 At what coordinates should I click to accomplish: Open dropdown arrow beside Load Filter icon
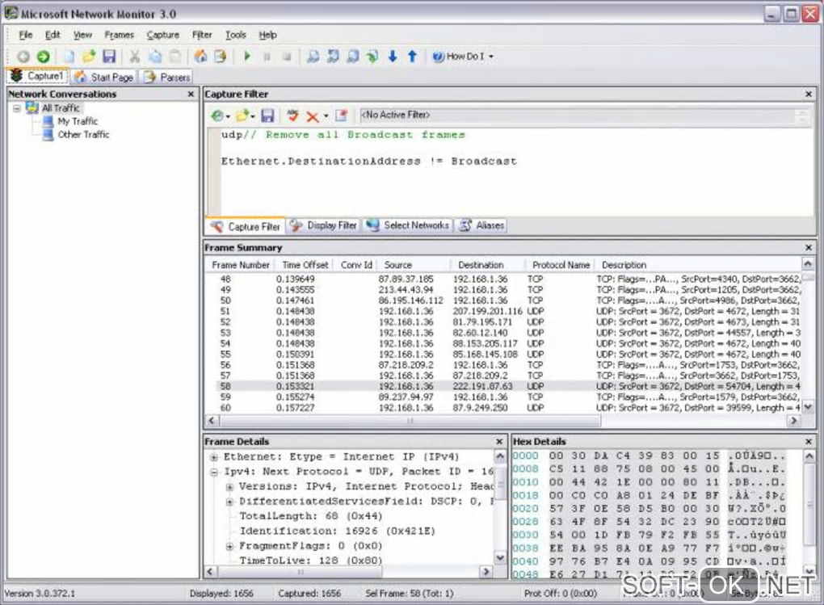253,116
